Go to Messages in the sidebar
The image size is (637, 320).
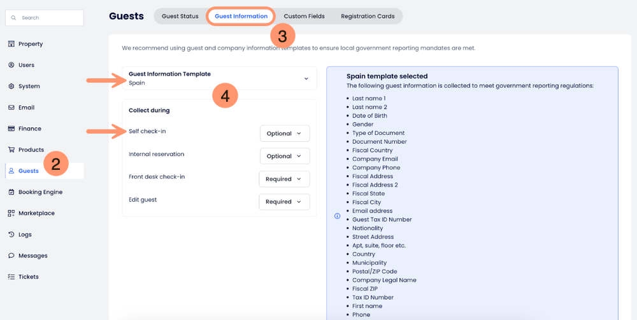pyautogui.click(x=32, y=256)
